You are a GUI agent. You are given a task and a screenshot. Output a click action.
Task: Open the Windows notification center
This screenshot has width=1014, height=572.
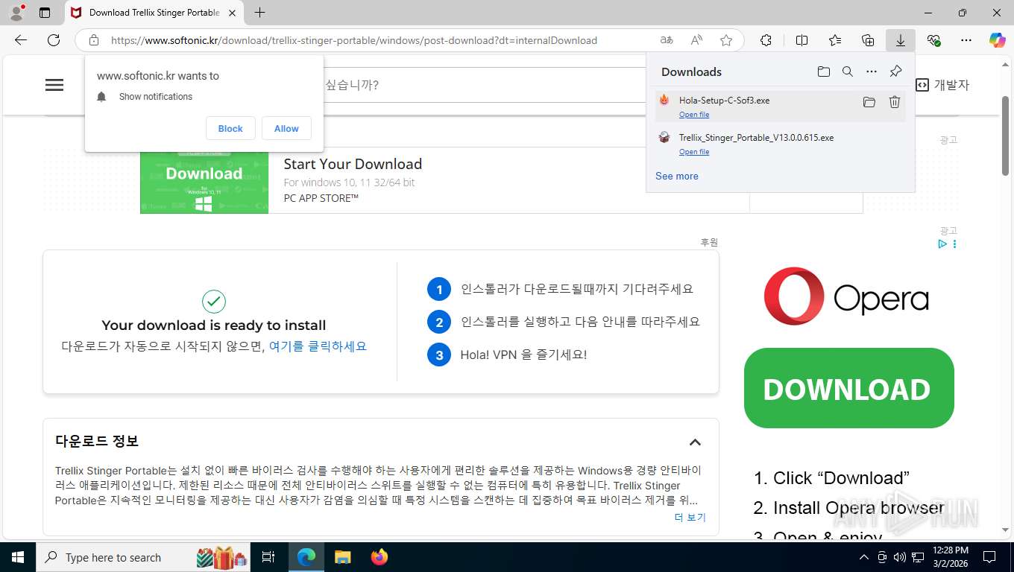point(989,557)
